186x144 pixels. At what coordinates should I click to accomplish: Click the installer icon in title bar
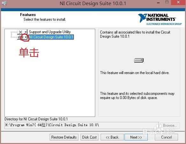point(4,3)
